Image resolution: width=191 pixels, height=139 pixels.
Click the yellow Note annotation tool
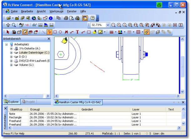(94, 32)
